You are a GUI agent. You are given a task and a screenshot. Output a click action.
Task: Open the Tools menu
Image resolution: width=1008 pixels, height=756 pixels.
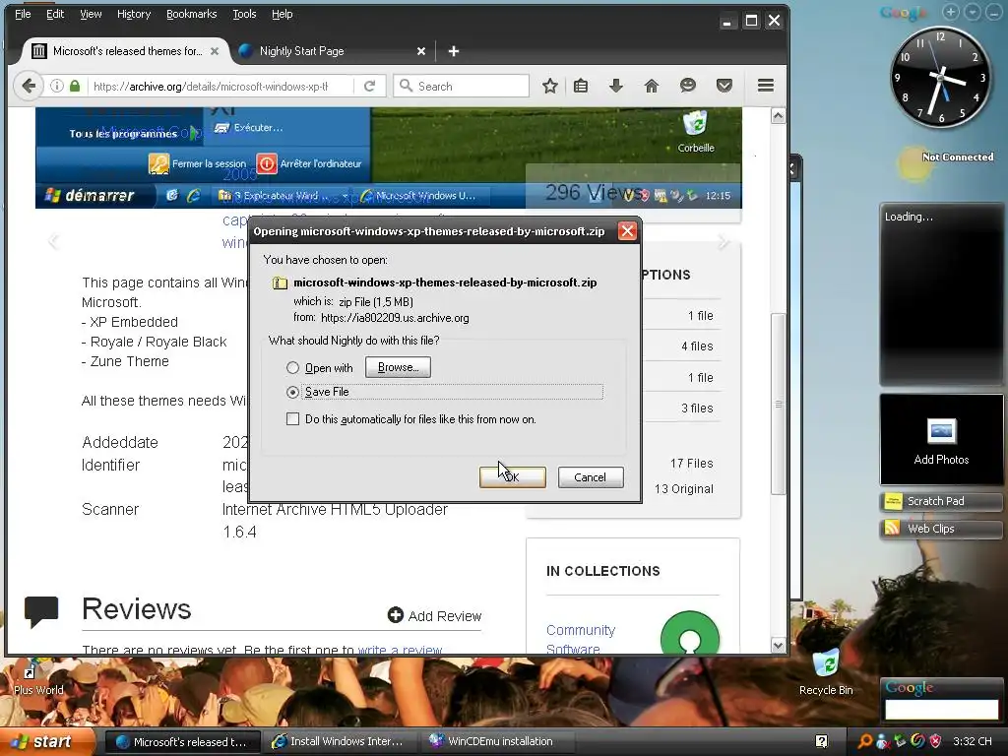(x=244, y=14)
